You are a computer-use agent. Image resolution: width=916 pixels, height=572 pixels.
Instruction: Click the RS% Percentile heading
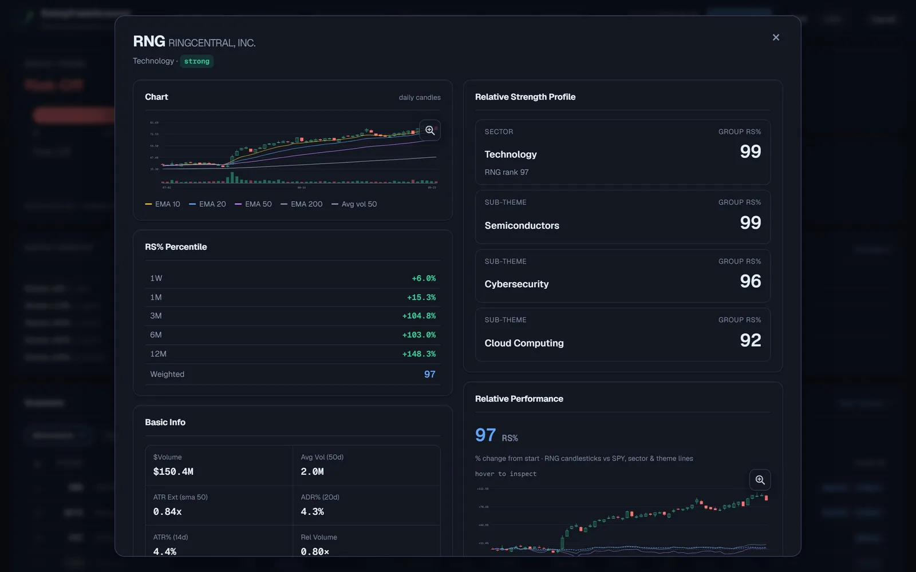coord(176,247)
